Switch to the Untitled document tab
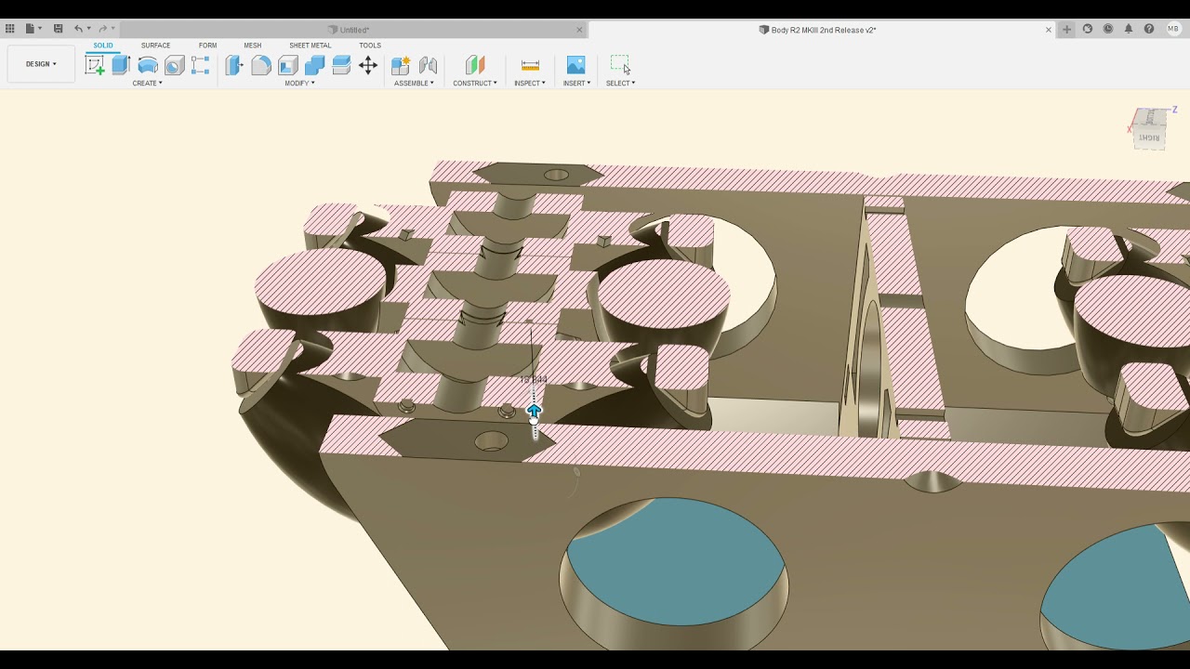This screenshot has height=669, width=1190. click(x=353, y=30)
